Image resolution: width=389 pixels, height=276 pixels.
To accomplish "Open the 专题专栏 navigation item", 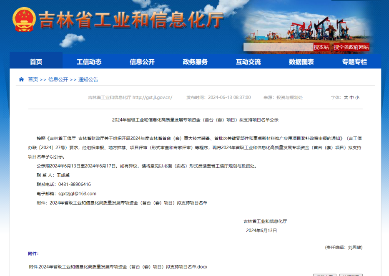I will 354,62.
